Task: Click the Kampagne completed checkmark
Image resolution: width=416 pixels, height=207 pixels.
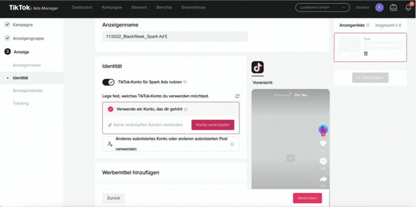Action: (7, 24)
